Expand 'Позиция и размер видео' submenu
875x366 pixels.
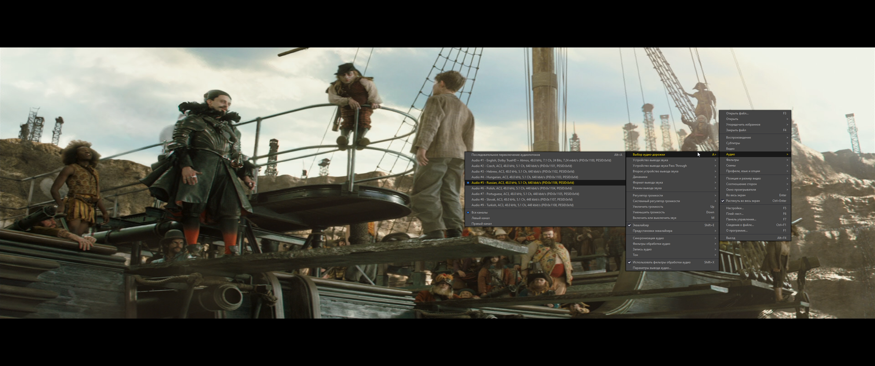click(x=755, y=179)
